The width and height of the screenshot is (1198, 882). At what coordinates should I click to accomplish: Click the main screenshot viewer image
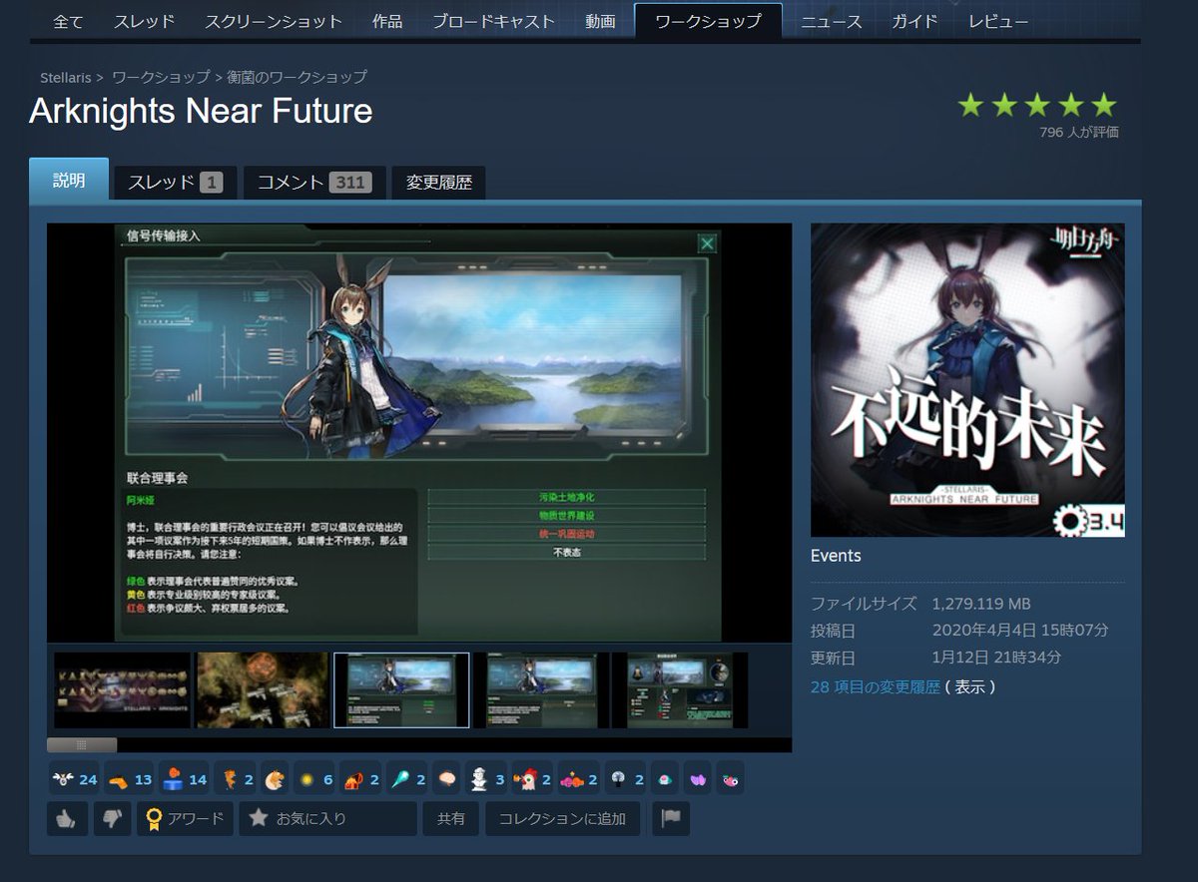point(419,433)
